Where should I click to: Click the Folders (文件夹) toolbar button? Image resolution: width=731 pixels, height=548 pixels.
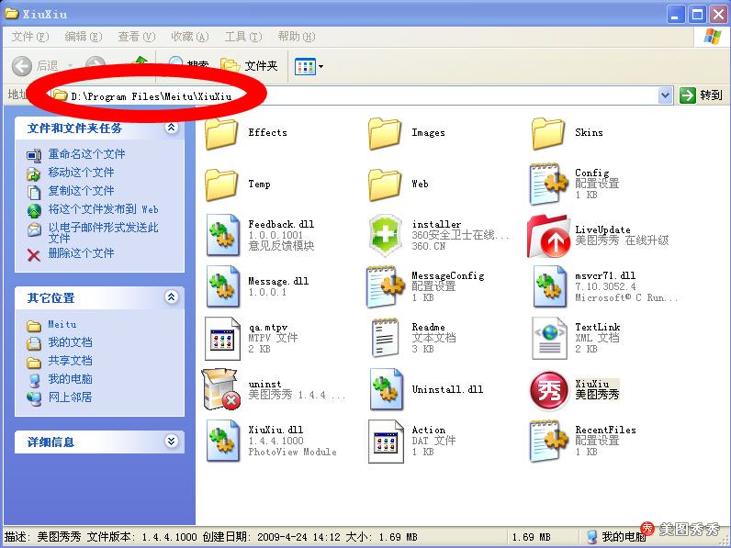(249, 66)
